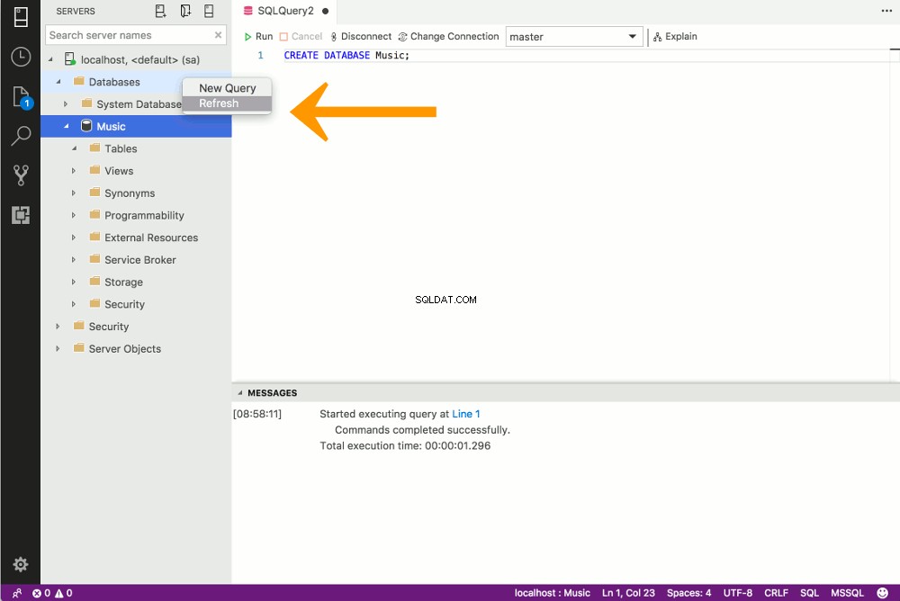
Task: Open the Extensions icon in activity bar
Action: click(x=21, y=215)
